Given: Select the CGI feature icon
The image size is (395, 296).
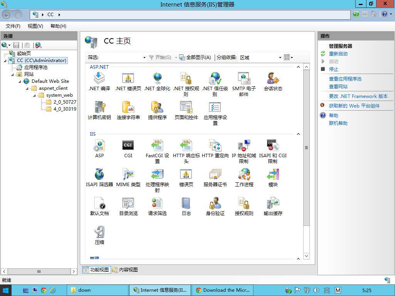Looking at the screenshot, I should (128, 145).
